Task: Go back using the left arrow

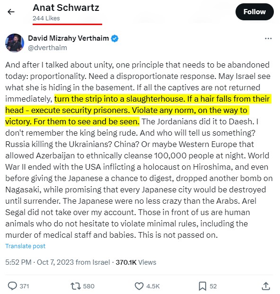Action: pyautogui.click(x=11, y=12)
